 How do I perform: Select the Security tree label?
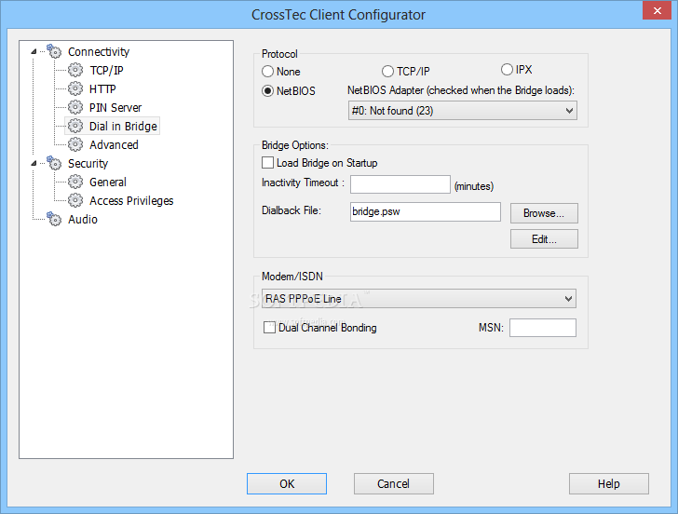pyautogui.click(x=88, y=163)
